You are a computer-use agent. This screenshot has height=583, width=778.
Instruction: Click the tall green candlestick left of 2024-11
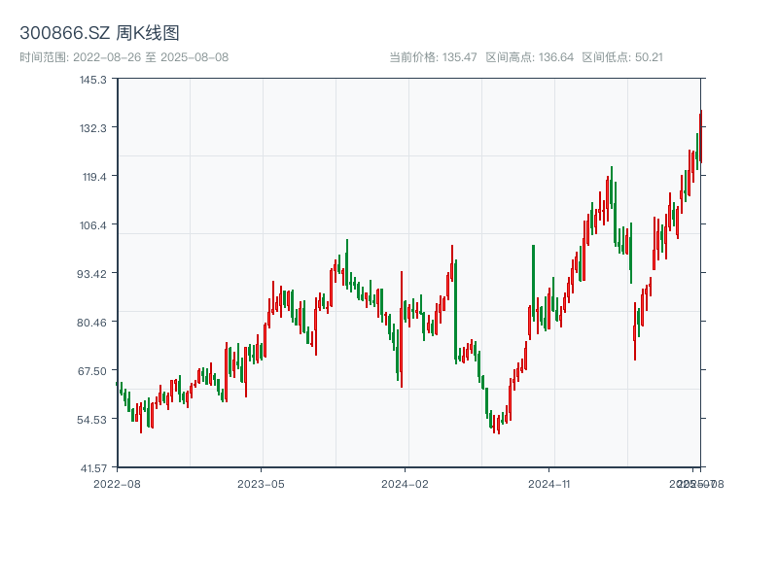tap(533, 282)
